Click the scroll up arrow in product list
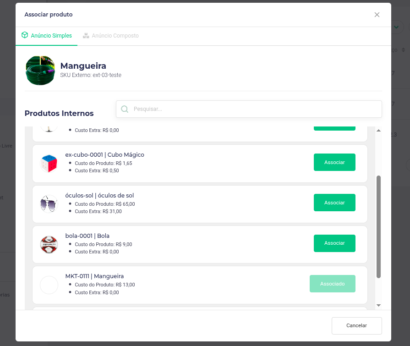This screenshot has height=346, width=410. point(378,130)
